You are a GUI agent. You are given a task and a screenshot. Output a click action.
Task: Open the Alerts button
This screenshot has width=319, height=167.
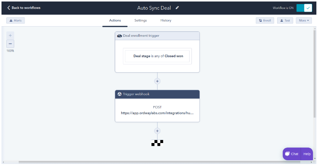[x=15, y=21]
